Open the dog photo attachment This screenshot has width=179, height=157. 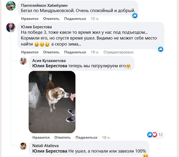tap(52, 102)
